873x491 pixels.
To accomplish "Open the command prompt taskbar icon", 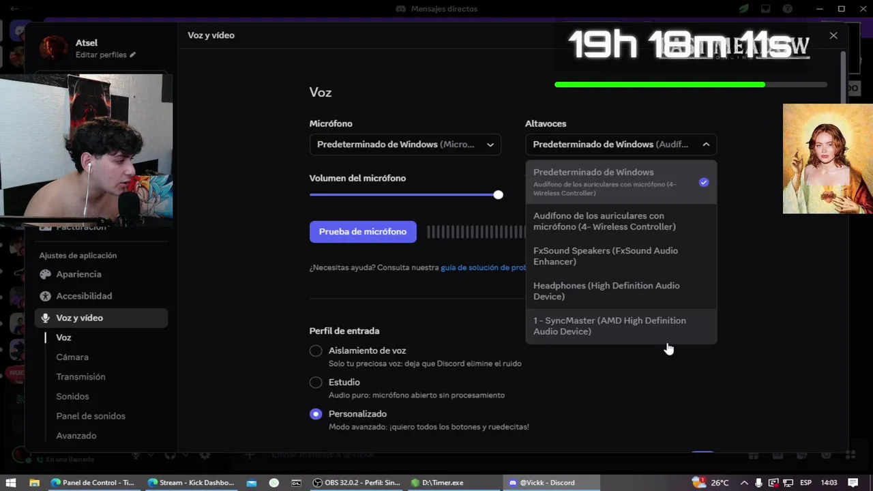I will tap(296, 483).
